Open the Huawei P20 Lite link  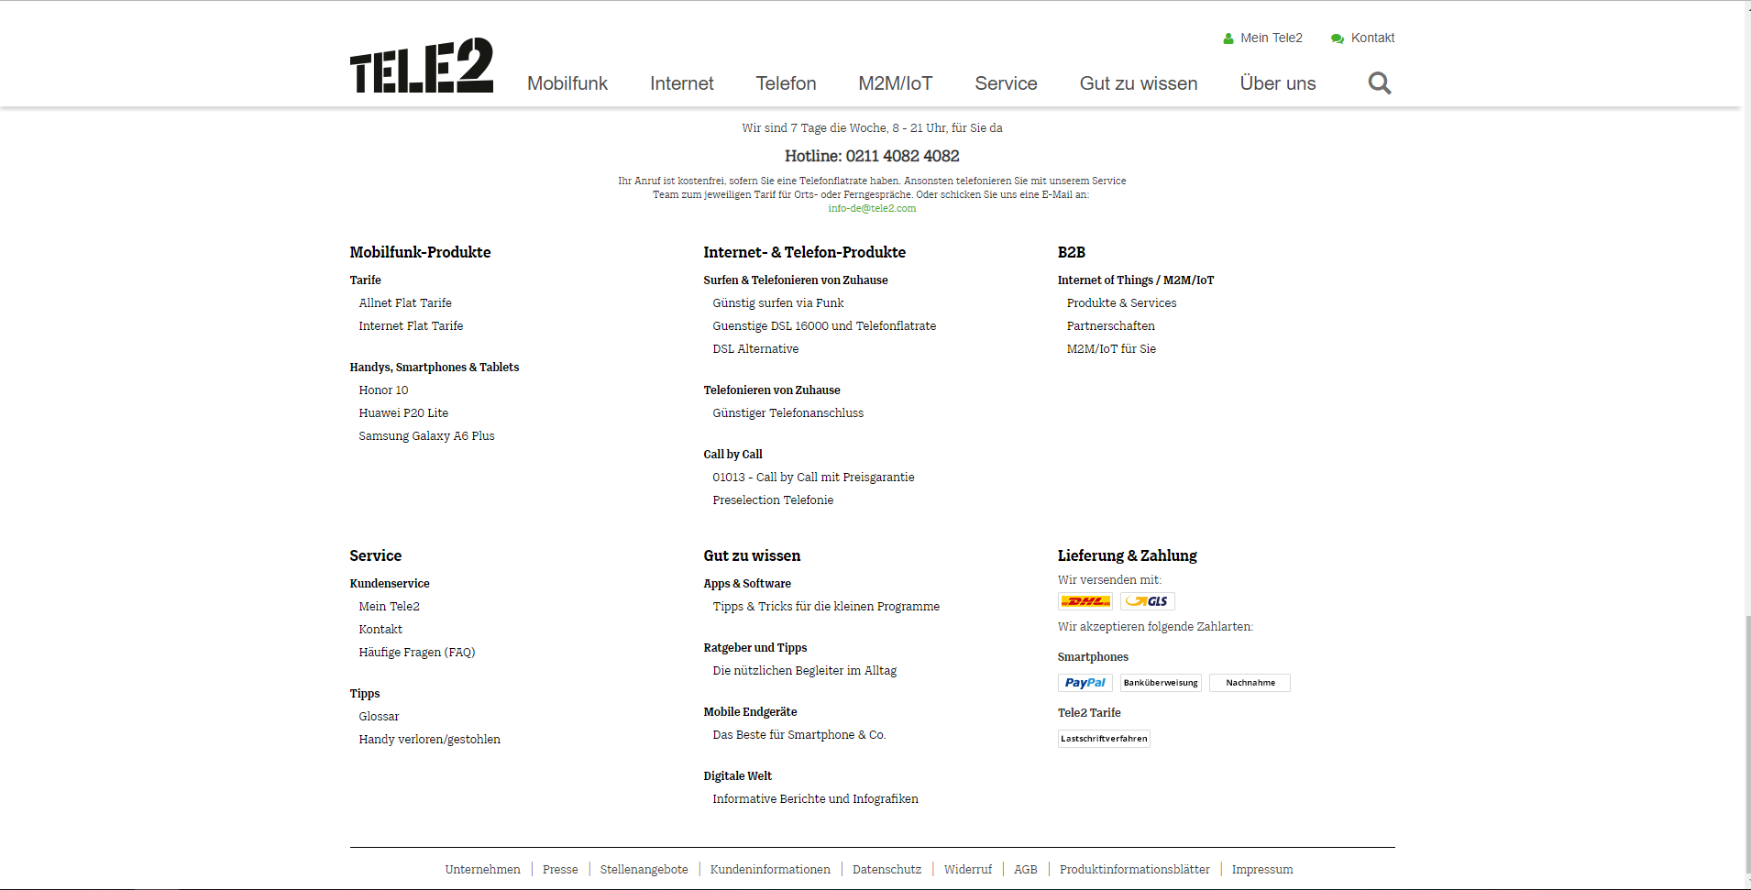403,413
